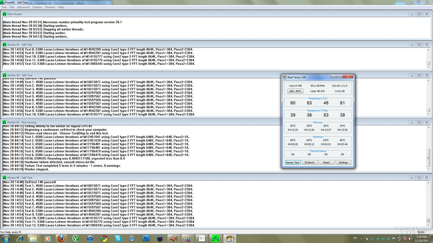Screen dimensions: 433x243
Task: Open the Edit menu
Action: tap(12, 7)
